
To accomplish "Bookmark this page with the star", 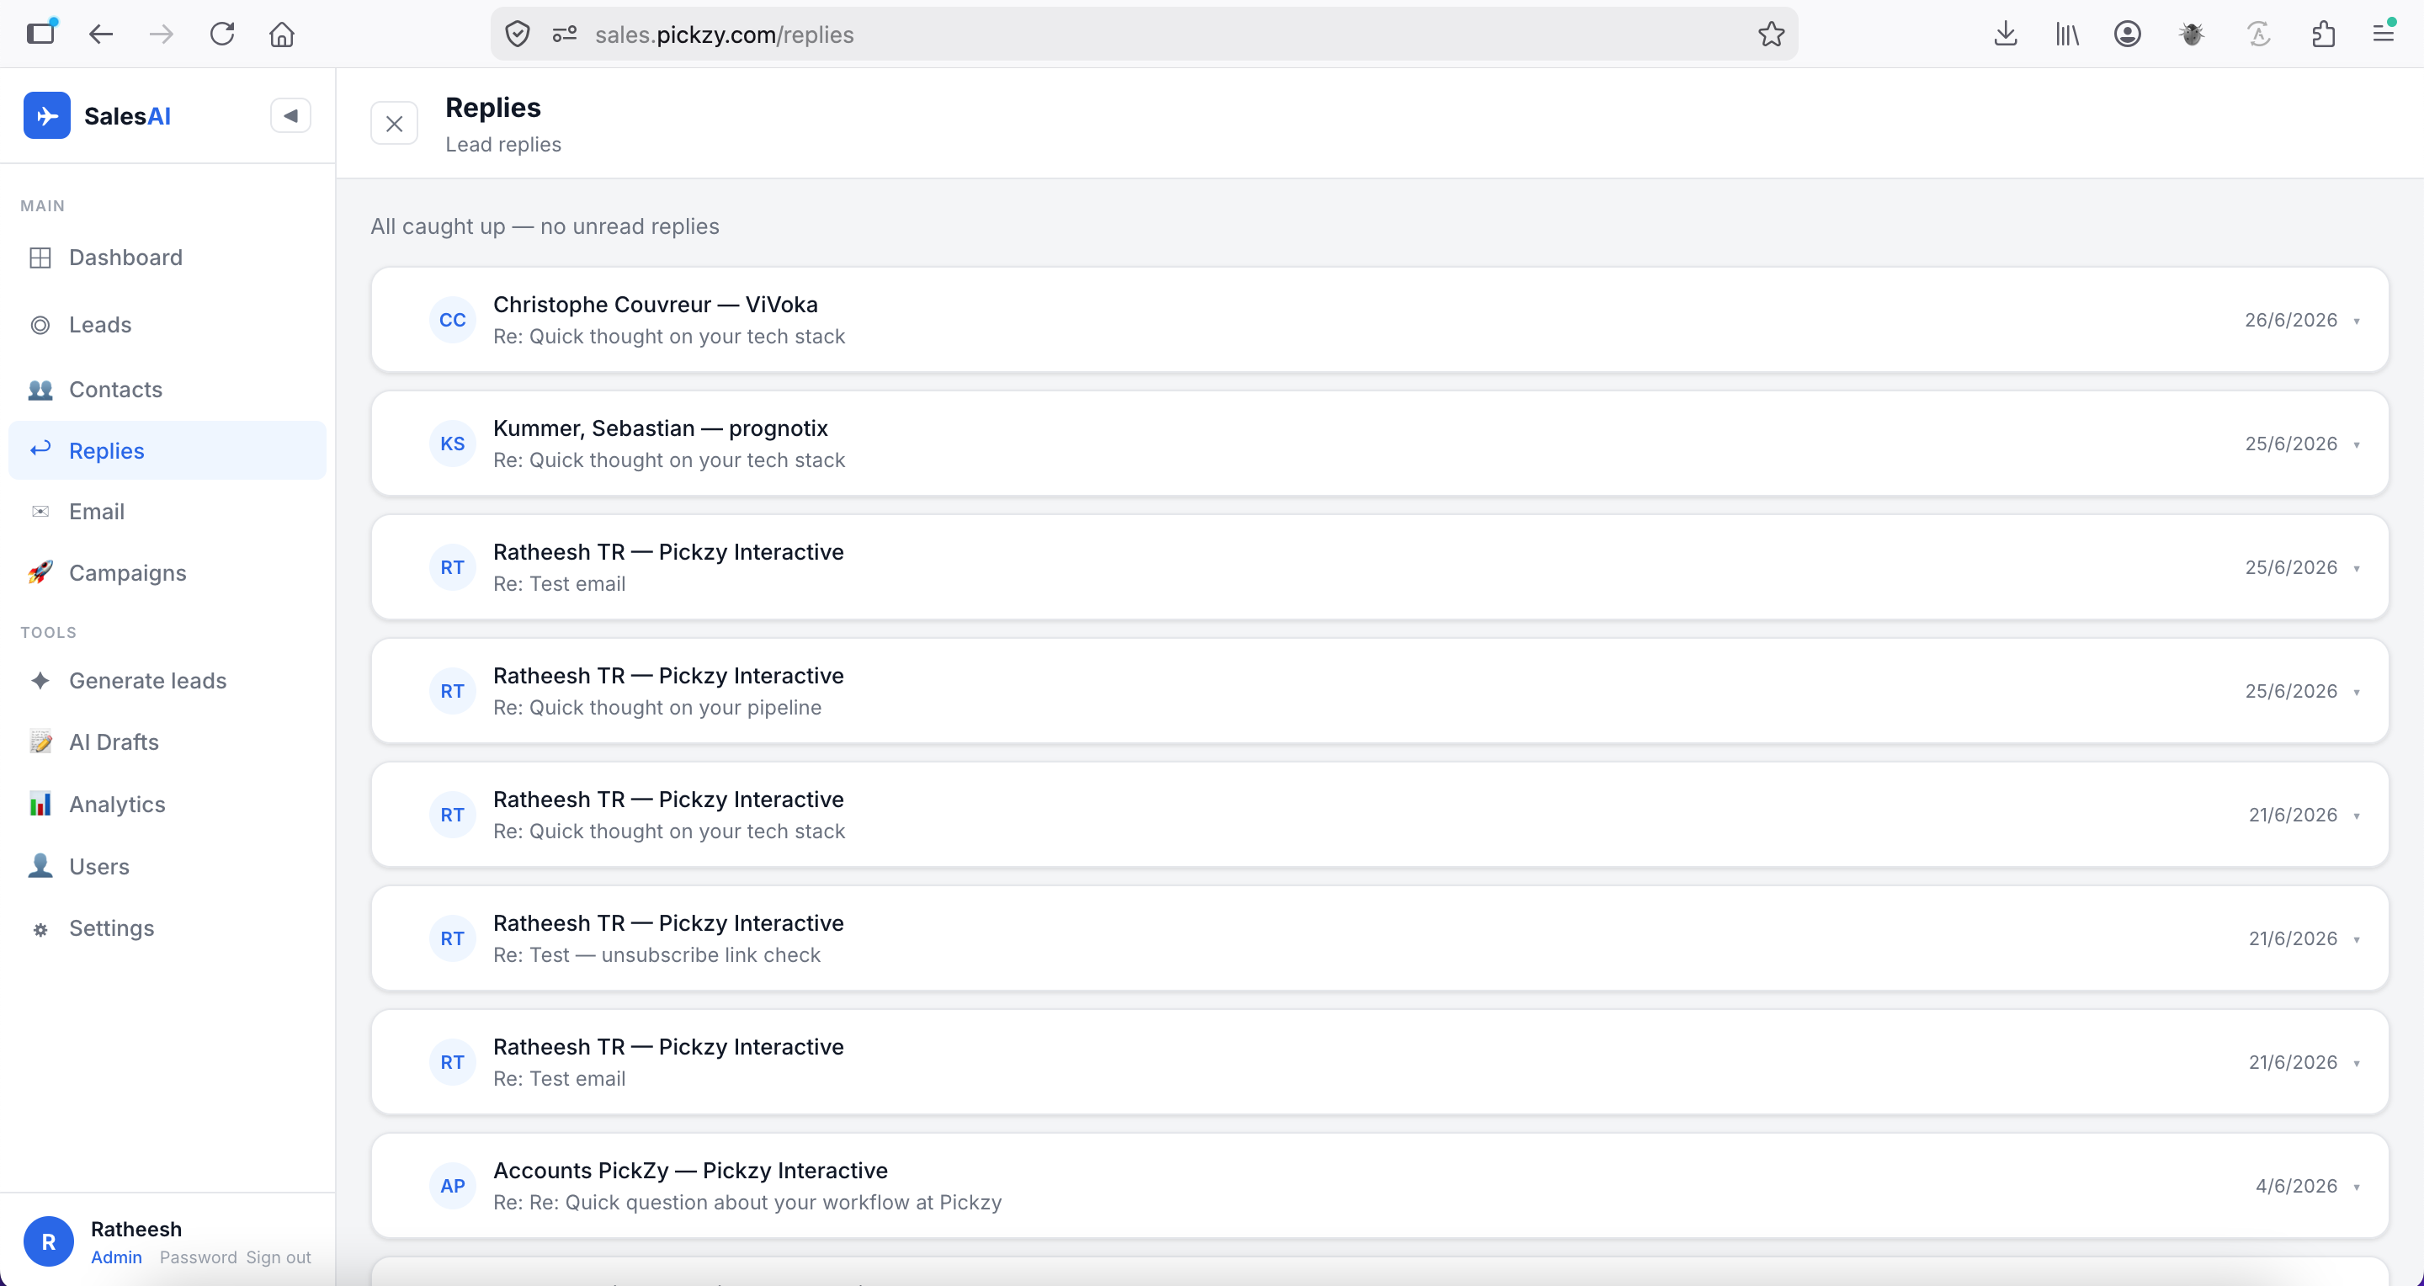I will pos(1771,35).
